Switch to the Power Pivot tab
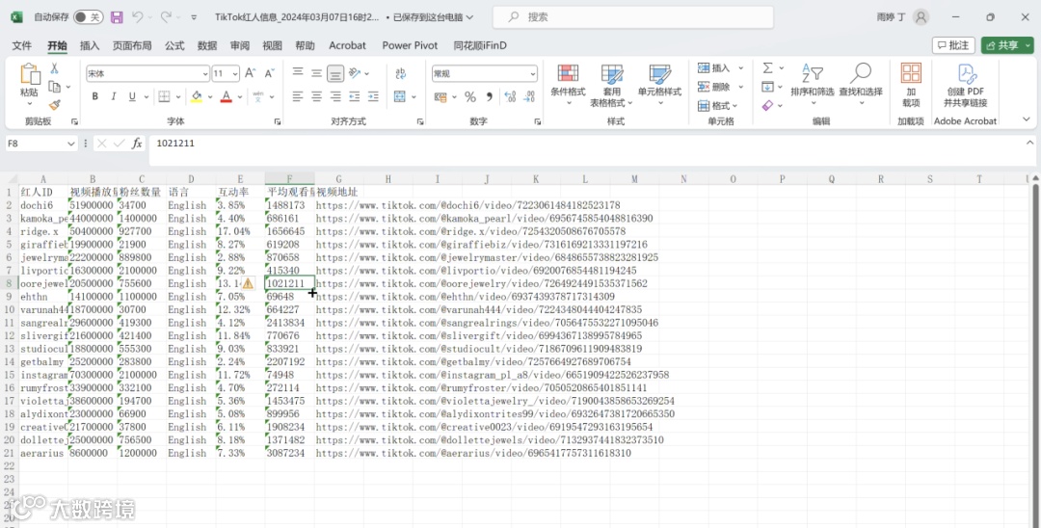The width and height of the screenshot is (1041, 528). [x=410, y=46]
